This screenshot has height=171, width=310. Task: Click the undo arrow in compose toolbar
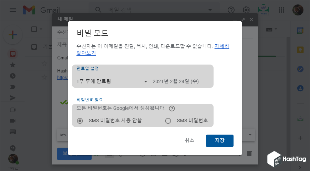(x=63, y=135)
